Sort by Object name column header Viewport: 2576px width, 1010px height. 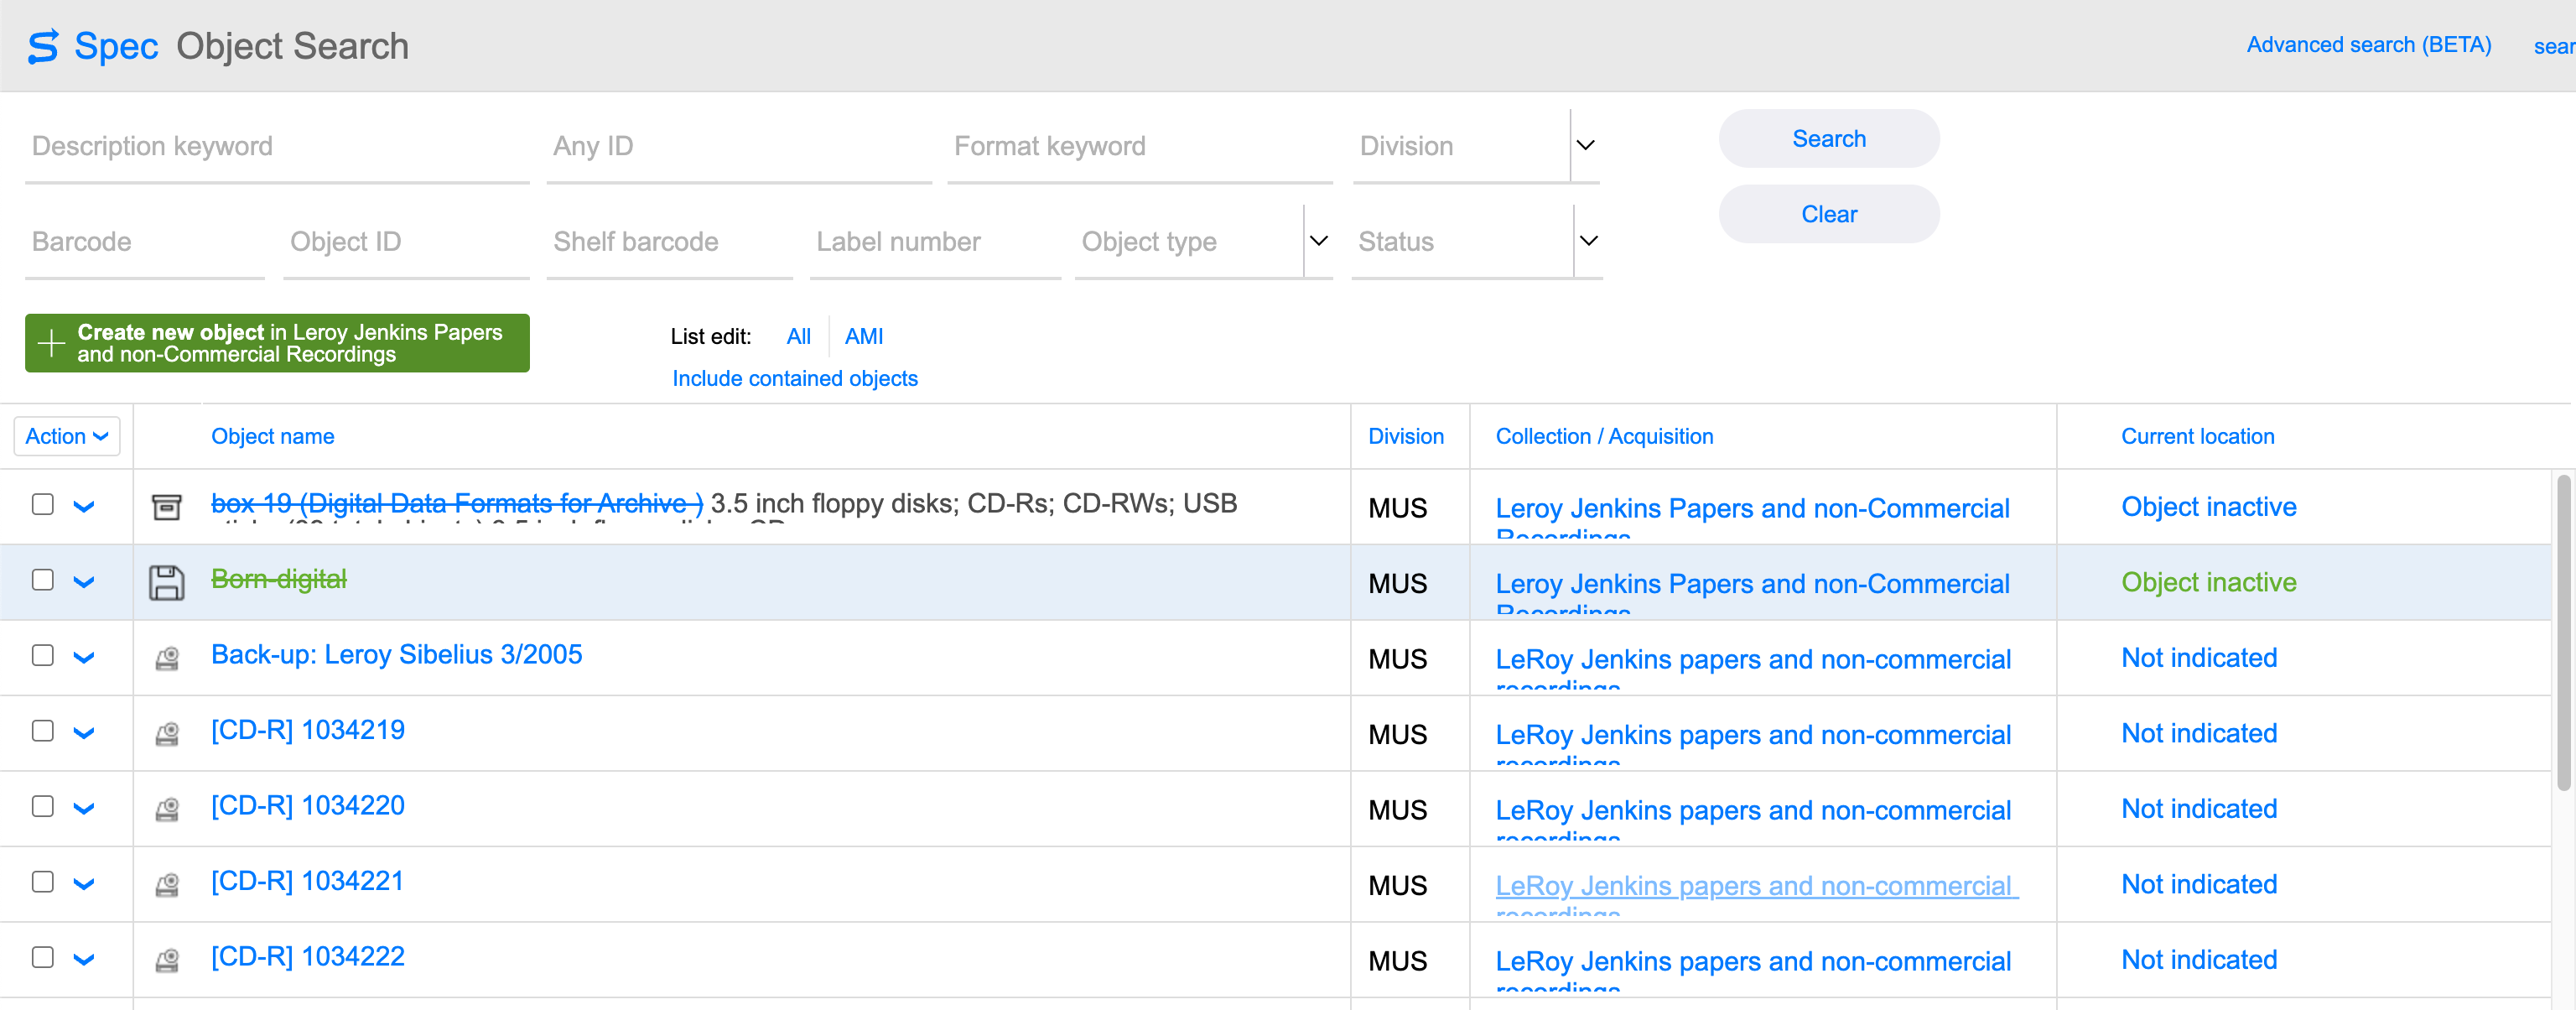(x=272, y=436)
